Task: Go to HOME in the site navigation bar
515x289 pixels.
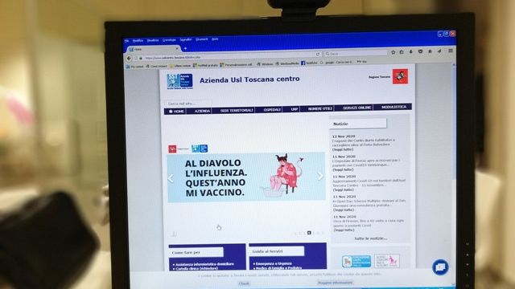Action: coord(176,112)
